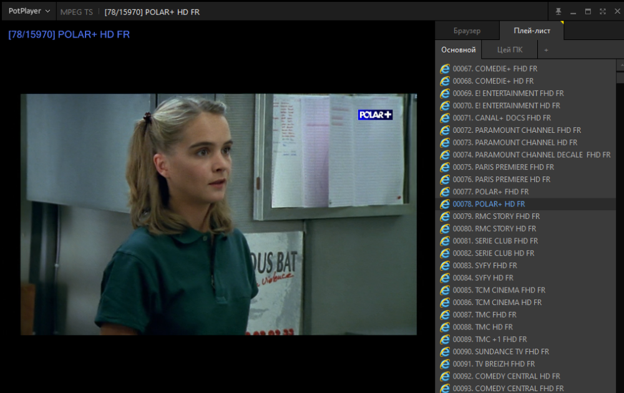Click icon beside 00084. SYFY HD FR

(x=444, y=278)
